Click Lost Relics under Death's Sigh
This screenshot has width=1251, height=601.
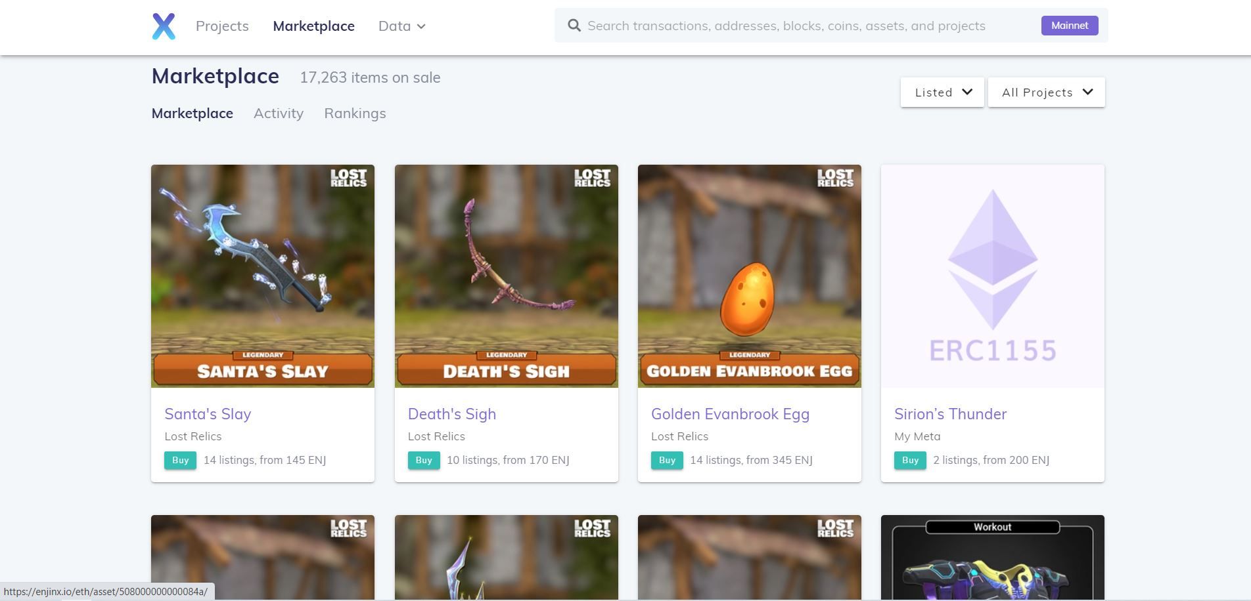436,436
